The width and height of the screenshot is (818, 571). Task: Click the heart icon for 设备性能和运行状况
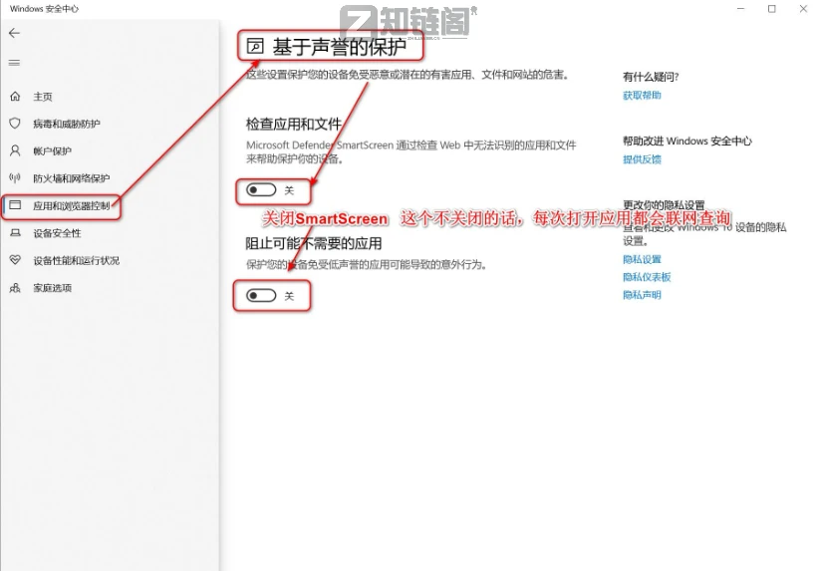pyautogui.click(x=15, y=260)
